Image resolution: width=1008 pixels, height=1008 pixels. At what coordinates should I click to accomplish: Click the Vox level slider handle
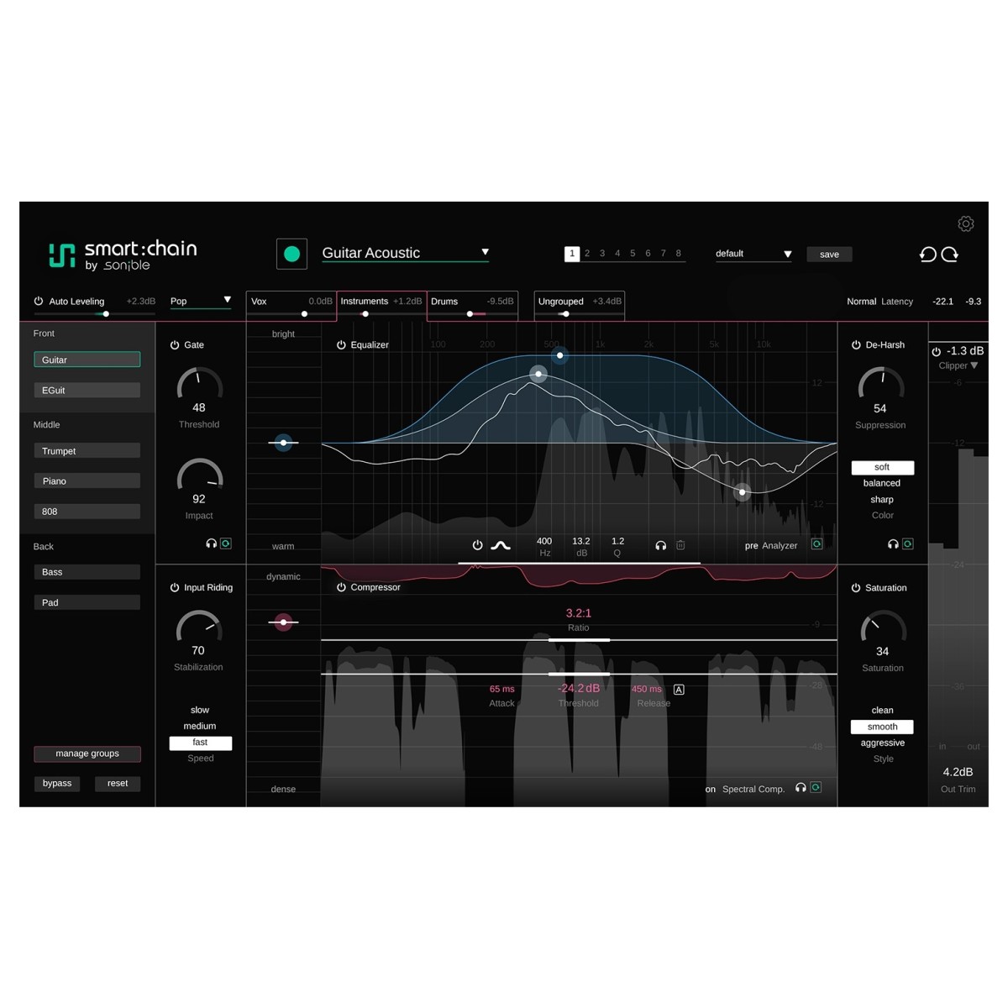(304, 314)
